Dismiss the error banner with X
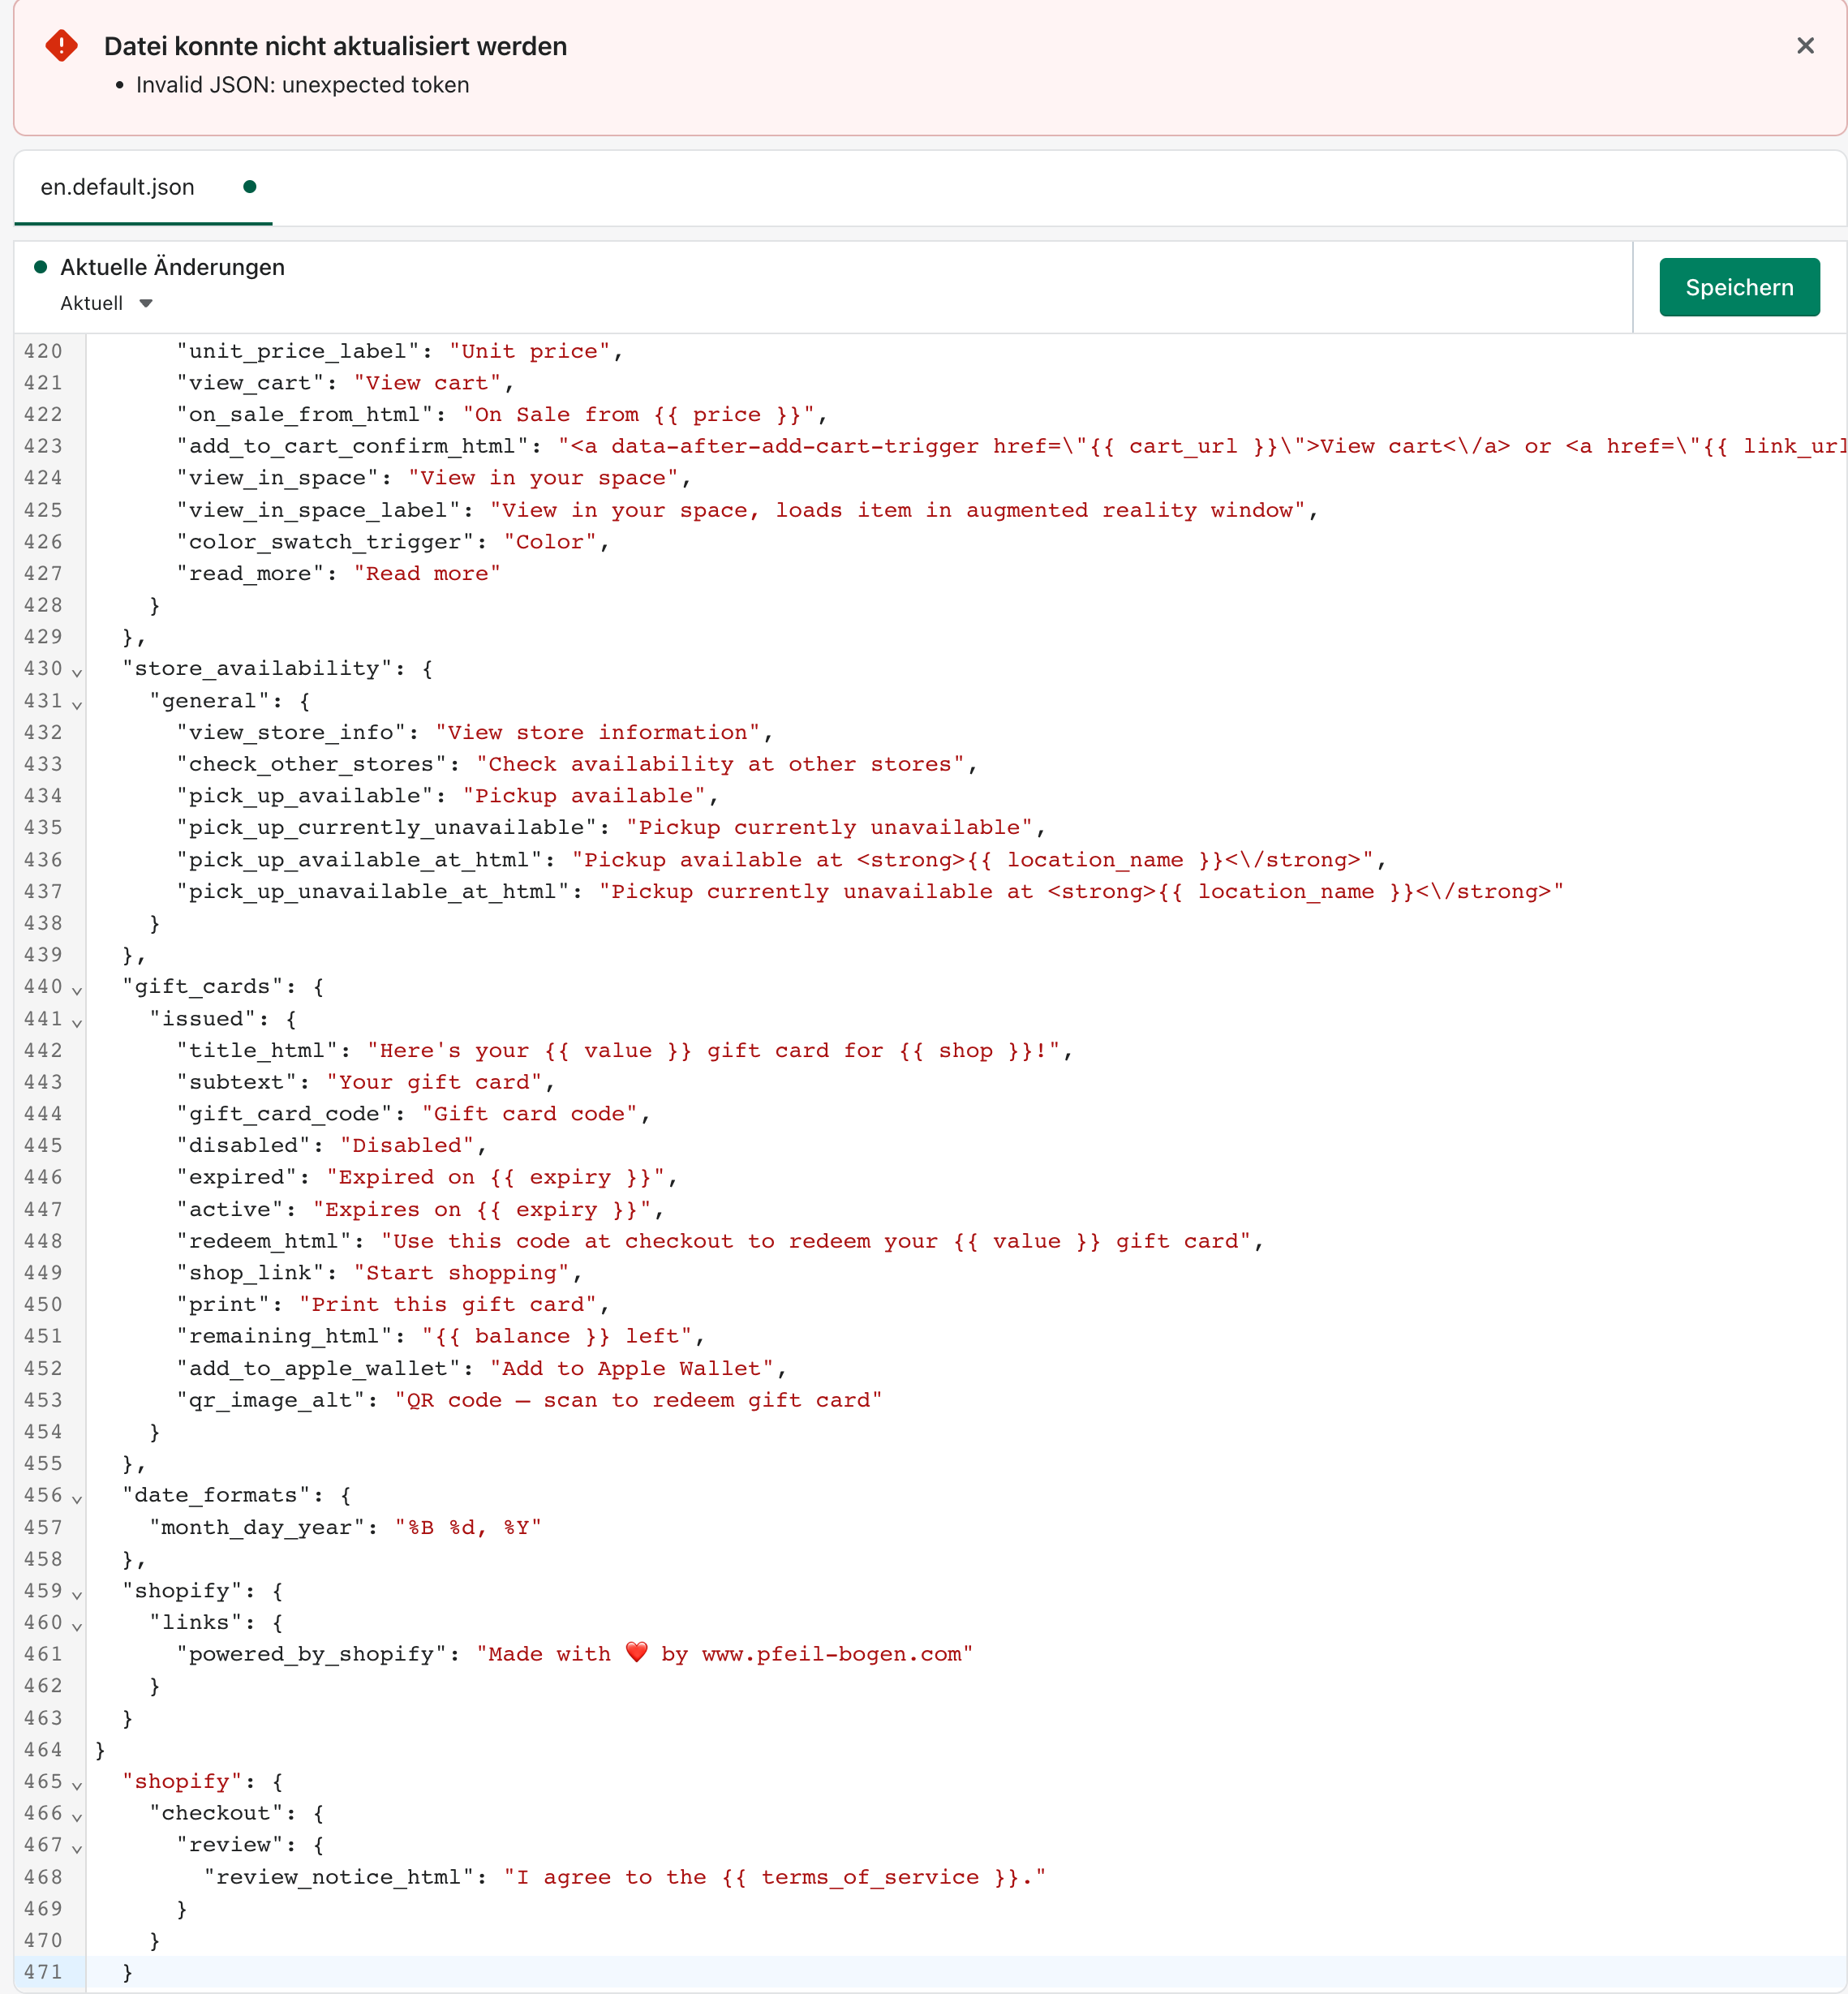 (1805, 46)
